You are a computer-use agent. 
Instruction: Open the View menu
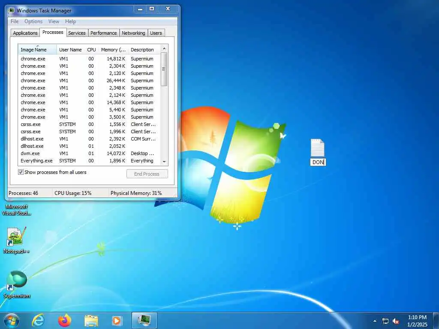[x=54, y=21]
